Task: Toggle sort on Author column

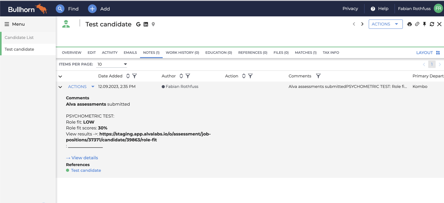Action: pos(181,76)
